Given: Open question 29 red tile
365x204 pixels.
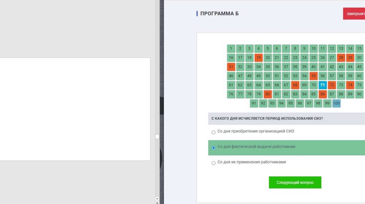Looking at the screenshot, I should (x=350, y=58).
